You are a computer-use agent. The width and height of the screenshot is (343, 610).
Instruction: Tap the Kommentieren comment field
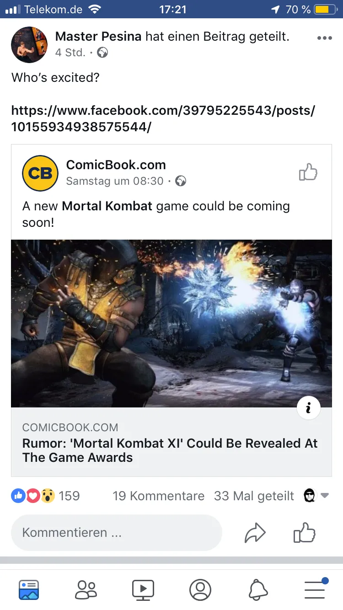pyautogui.click(x=117, y=533)
